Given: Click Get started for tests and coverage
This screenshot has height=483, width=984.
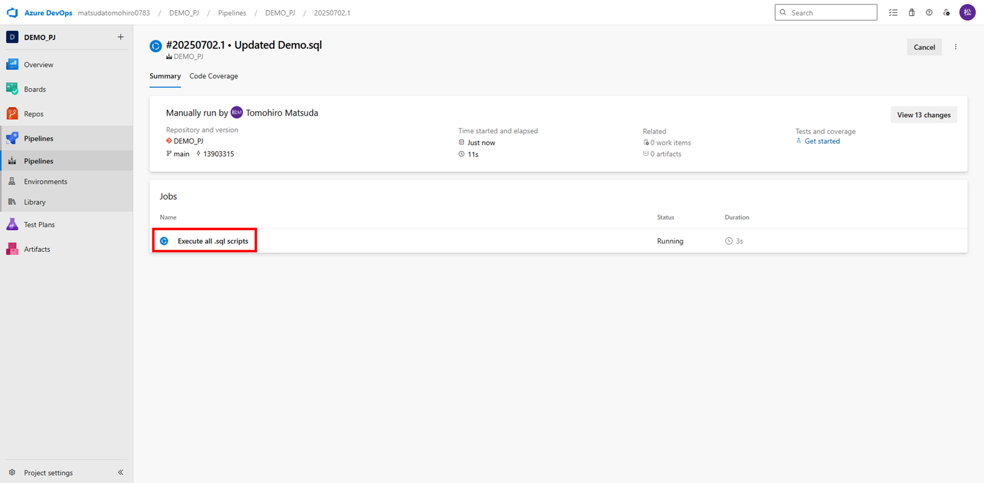Looking at the screenshot, I should (x=822, y=141).
